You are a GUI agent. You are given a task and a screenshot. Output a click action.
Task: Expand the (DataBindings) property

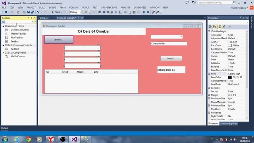209,31
